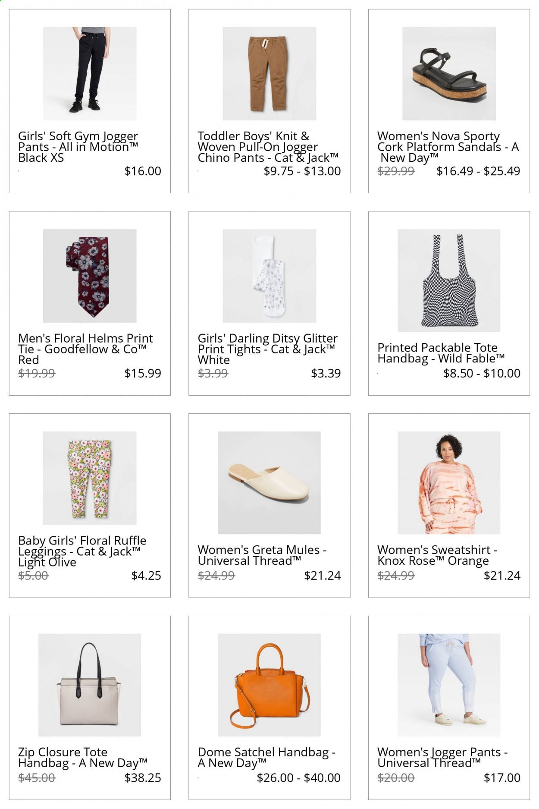View the orange tie-dye sweatshirt image
This screenshot has width=539, height=809.
449,483
